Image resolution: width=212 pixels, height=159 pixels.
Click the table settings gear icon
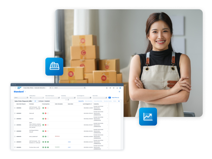tap(119, 101)
